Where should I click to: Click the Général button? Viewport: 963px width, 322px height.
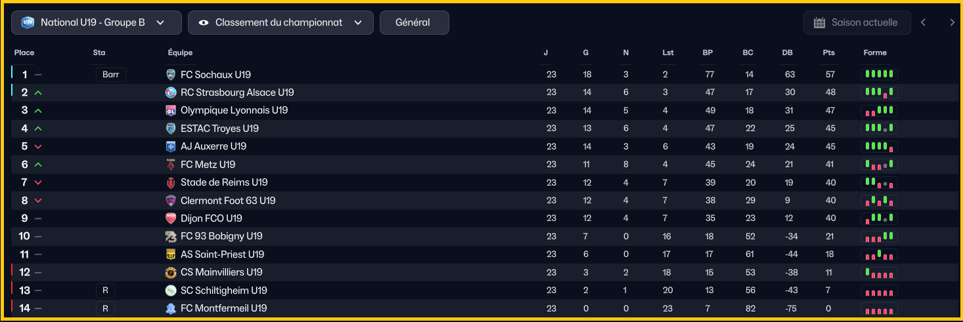[414, 22]
